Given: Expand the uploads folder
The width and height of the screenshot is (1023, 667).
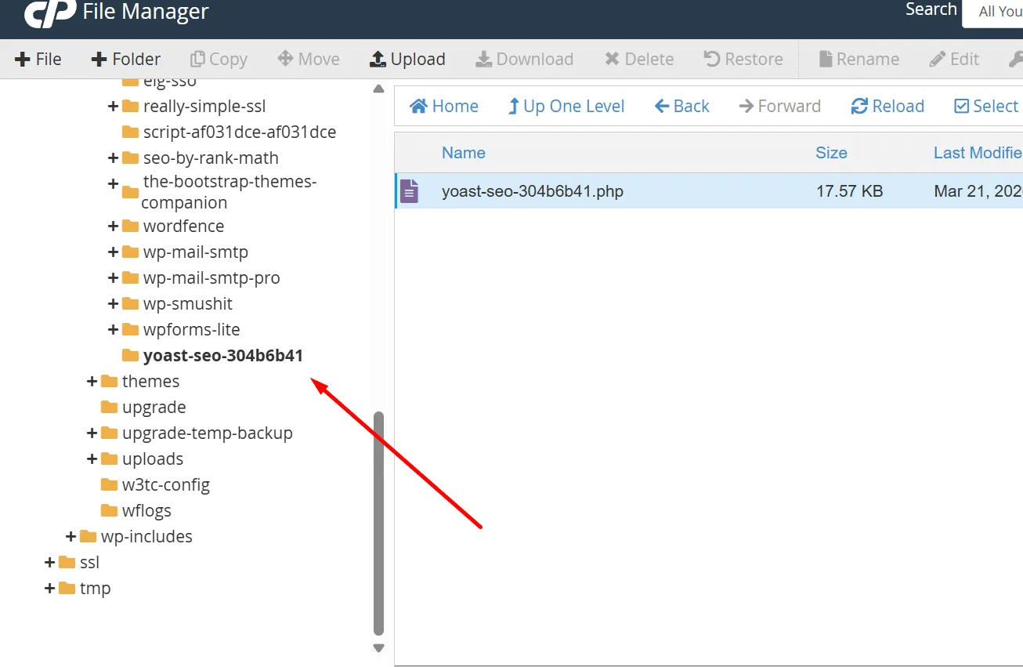Looking at the screenshot, I should (x=92, y=459).
